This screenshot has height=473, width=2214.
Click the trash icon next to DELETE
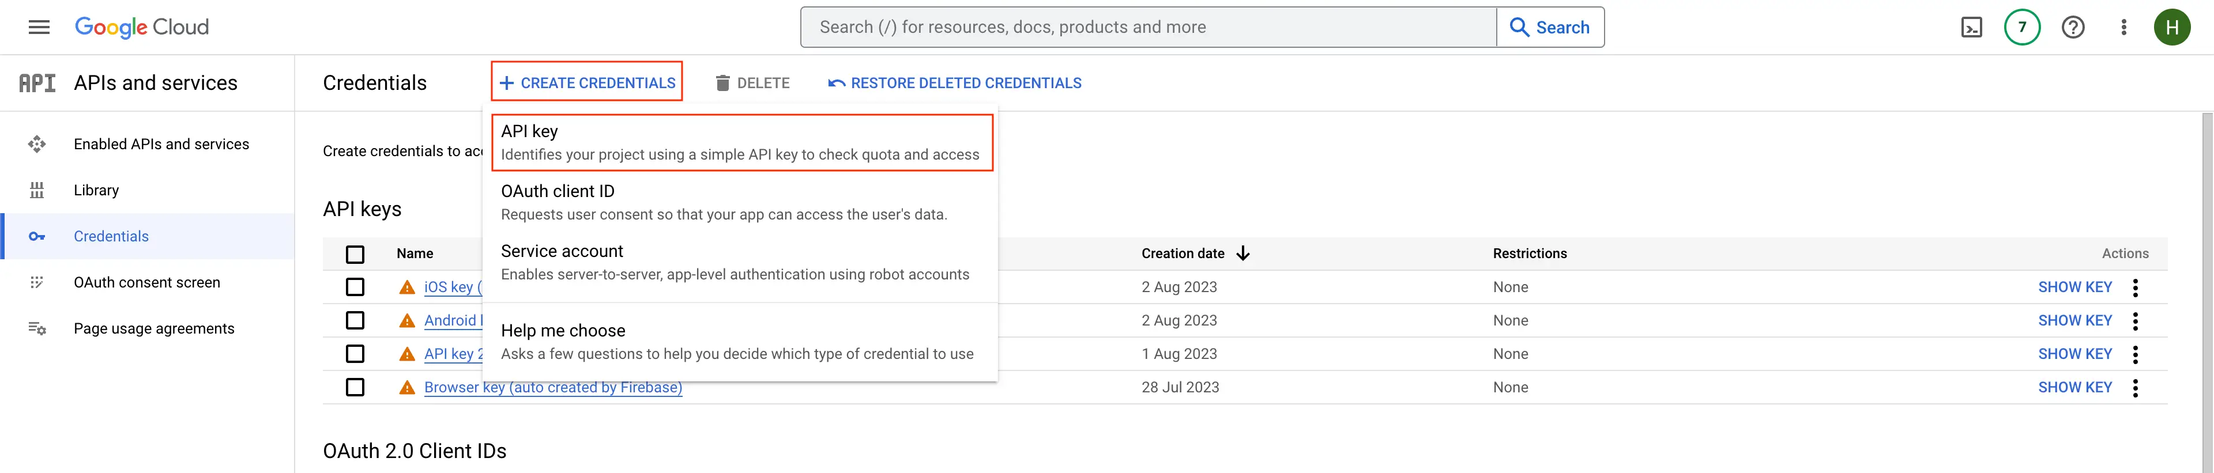723,84
